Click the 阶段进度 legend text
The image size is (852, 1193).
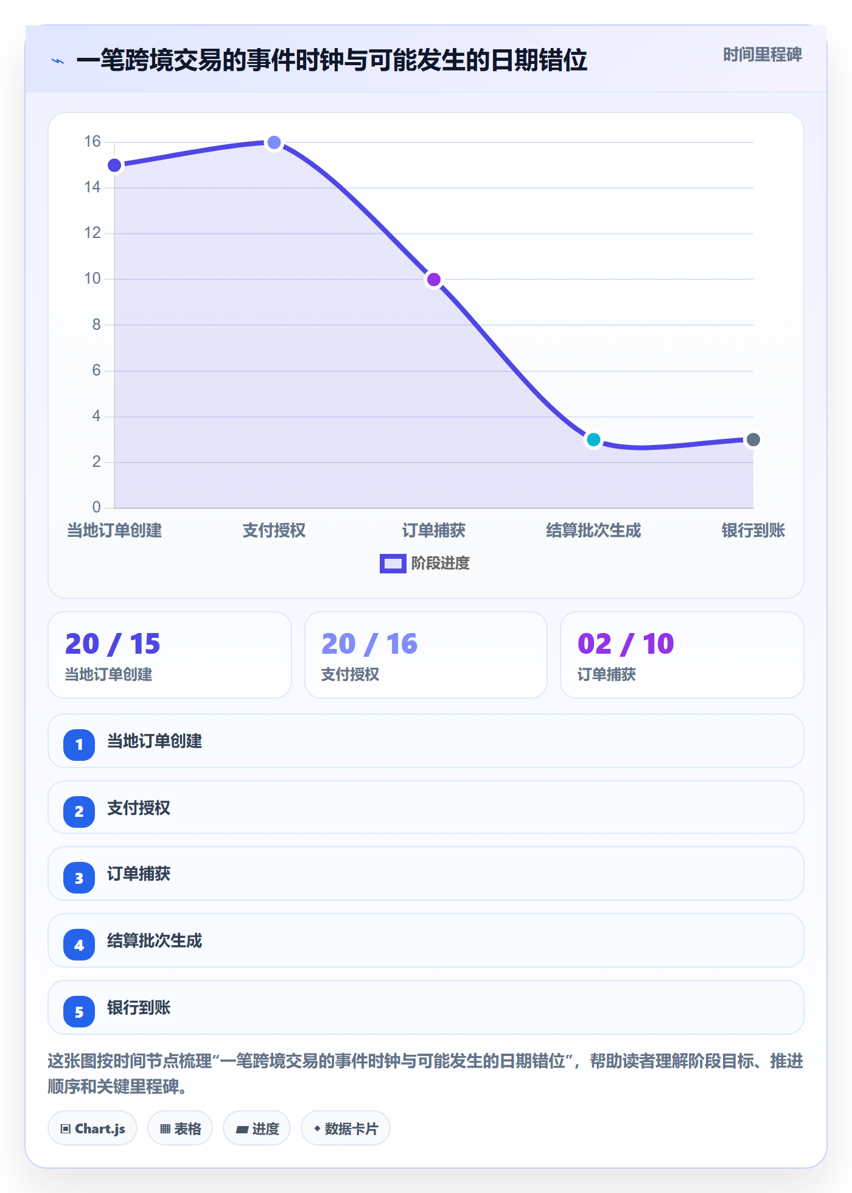tap(441, 564)
